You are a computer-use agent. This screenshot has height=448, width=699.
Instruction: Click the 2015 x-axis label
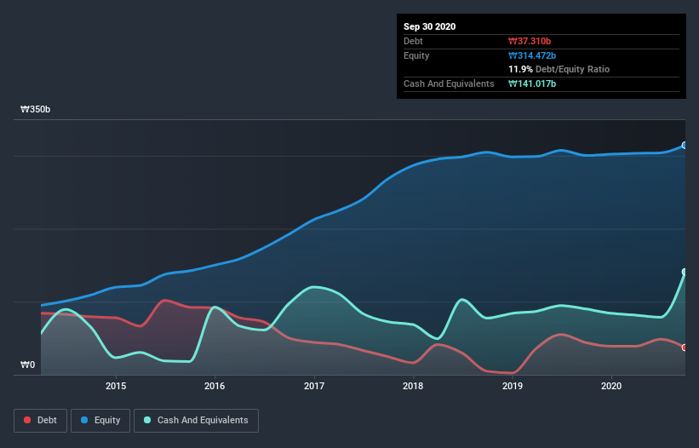coord(116,386)
